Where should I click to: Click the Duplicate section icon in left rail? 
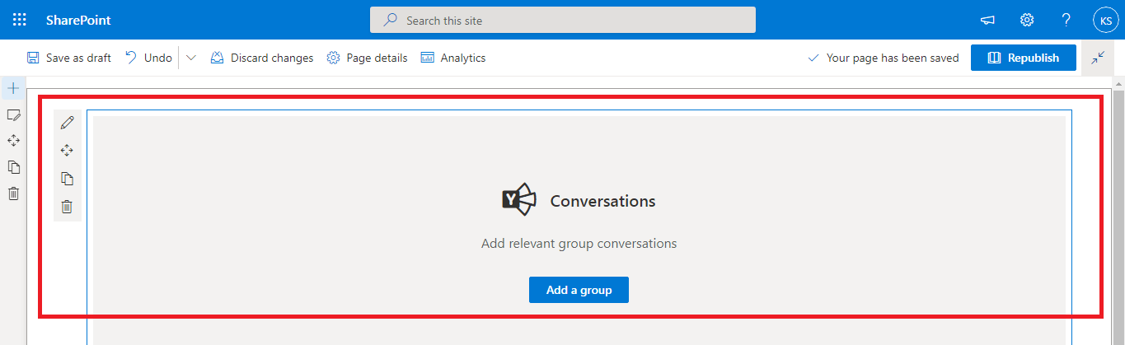point(13,167)
